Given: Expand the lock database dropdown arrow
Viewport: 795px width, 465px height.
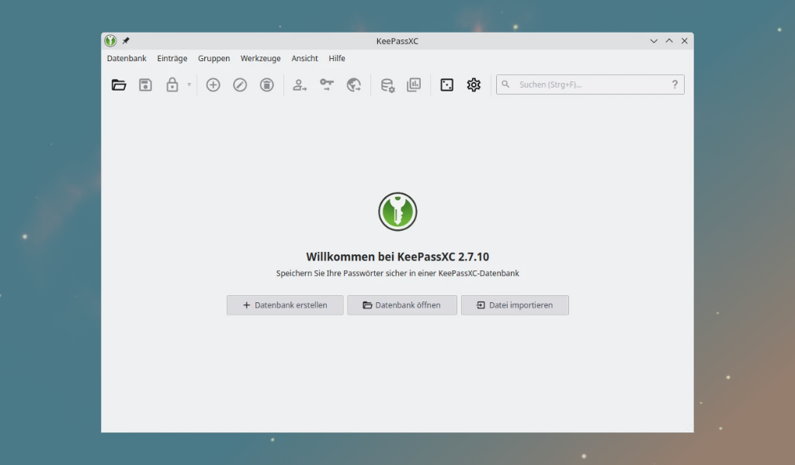Looking at the screenshot, I should point(189,85).
